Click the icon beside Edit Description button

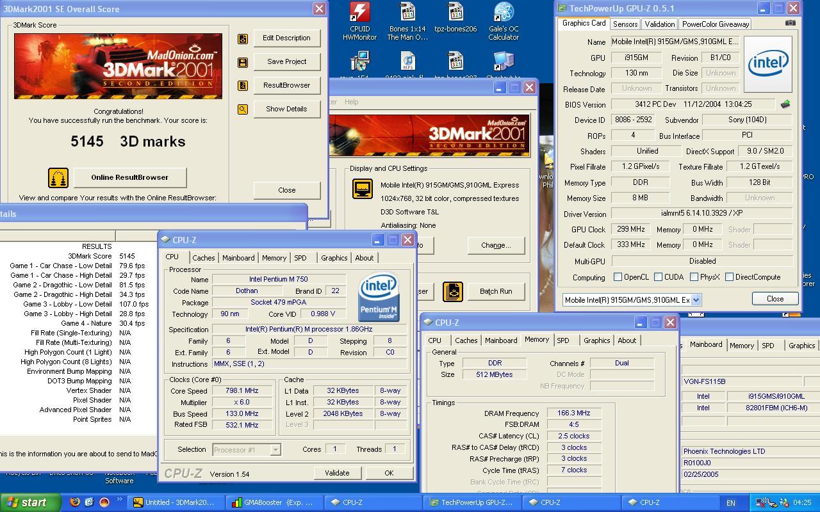pos(243,38)
